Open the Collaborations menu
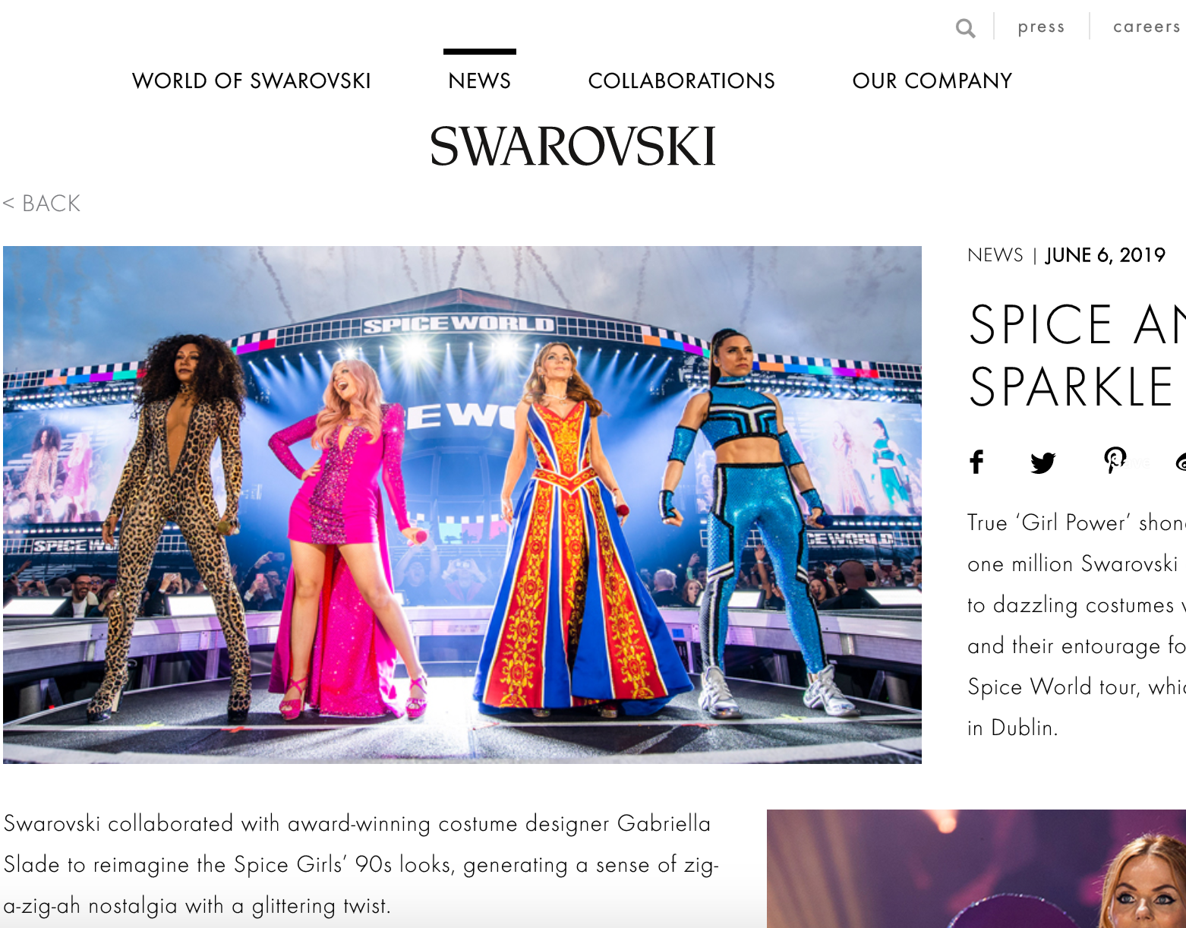1186x928 pixels. [x=681, y=80]
